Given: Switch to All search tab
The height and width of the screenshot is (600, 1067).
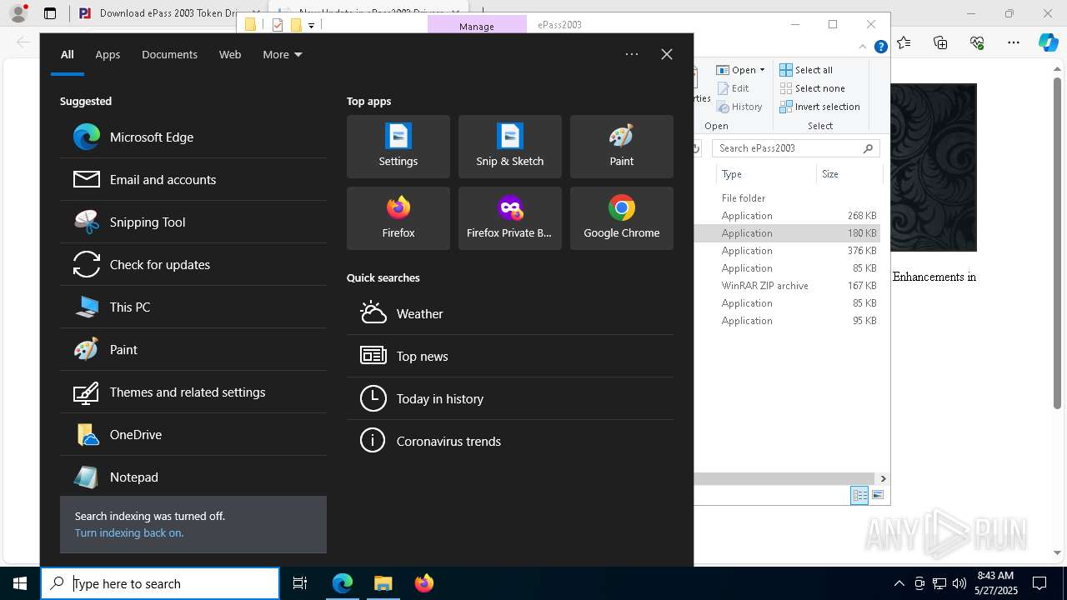Looking at the screenshot, I should click(x=68, y=54).
